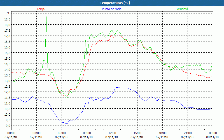Click the 10,5 y-axis value
The image size is (224, 140).
(x=7, y=109)
